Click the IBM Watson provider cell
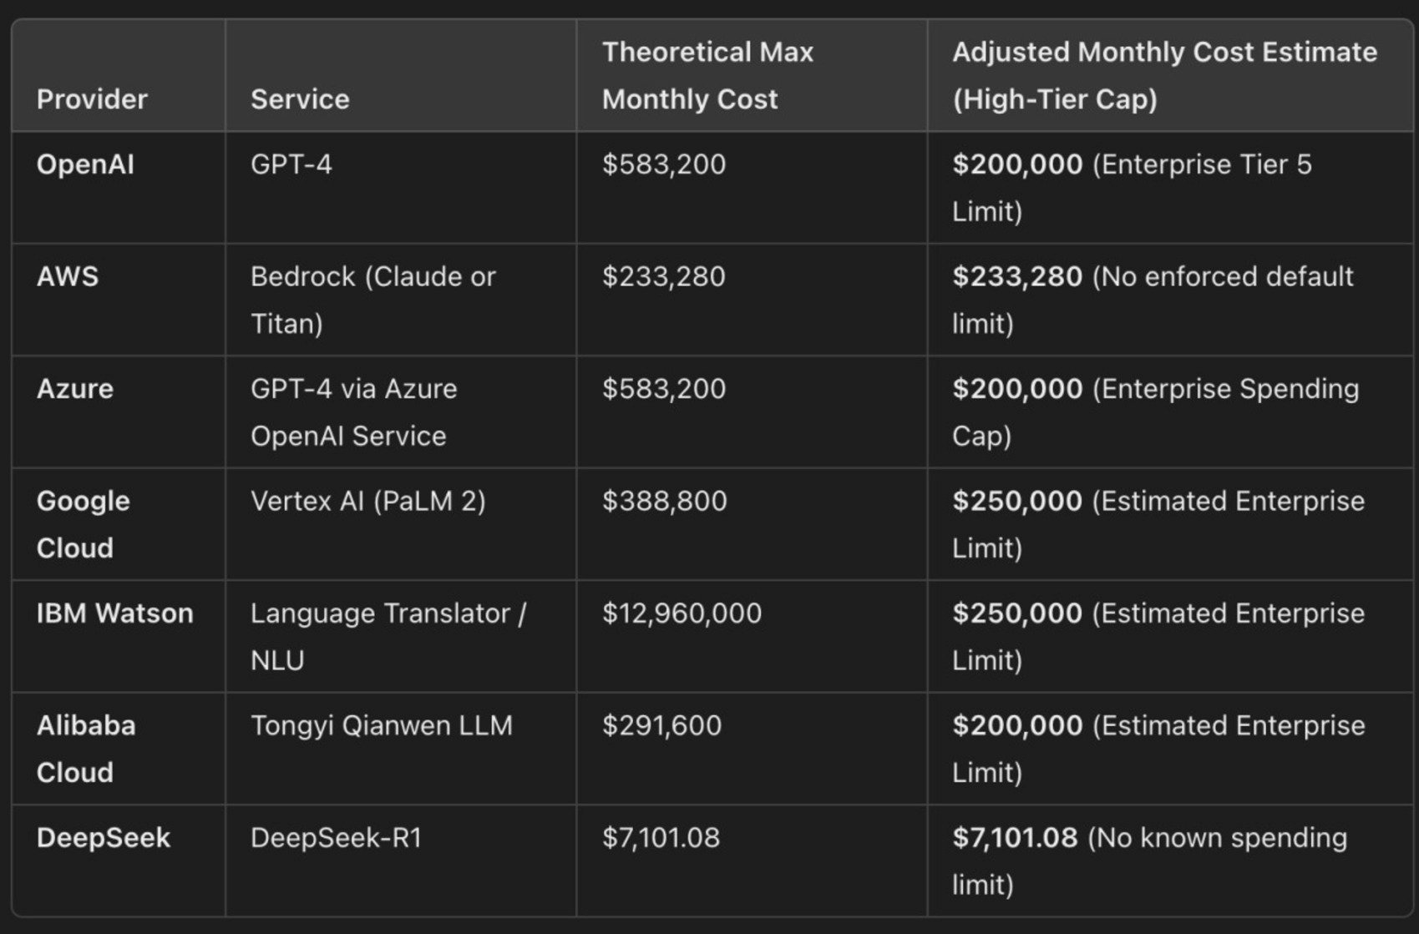Image resolution: width=1419 pixels, height=934 pixels. point(115,613)
